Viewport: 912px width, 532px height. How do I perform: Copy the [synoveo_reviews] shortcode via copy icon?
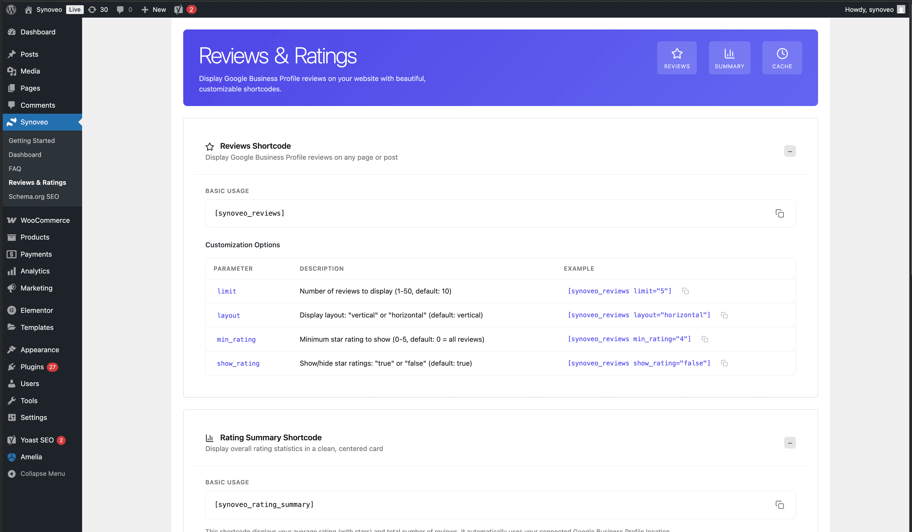(780, 213)
